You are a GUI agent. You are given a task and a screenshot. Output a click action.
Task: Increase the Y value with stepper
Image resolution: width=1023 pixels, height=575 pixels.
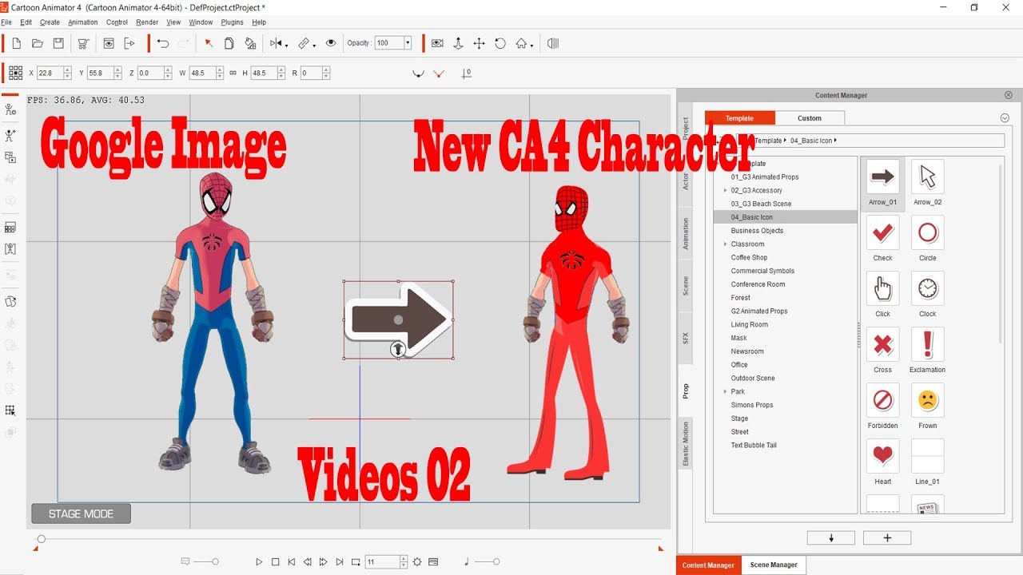[117, 69]
